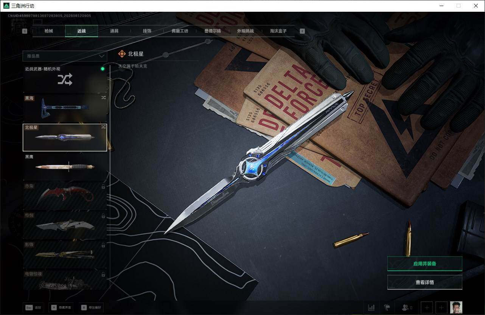The image size is (485, 315).
Task: Toggle the shuffle icon on 黑海
Action: 103,98
